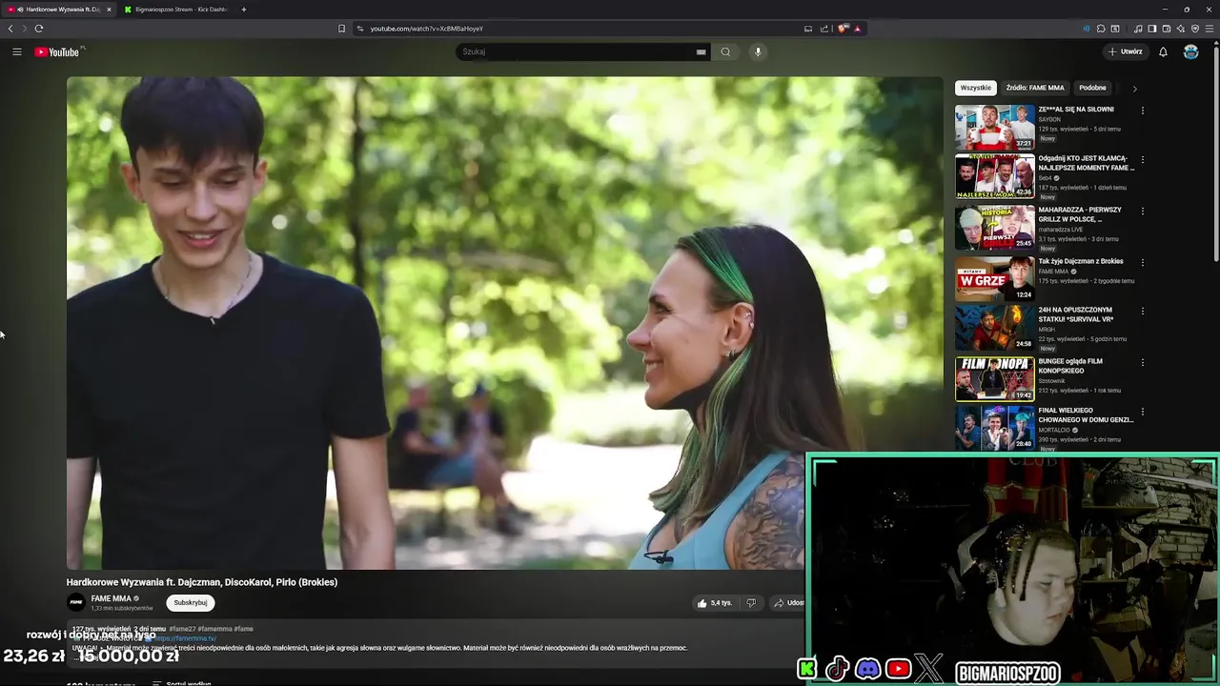The image size is (1220, 686).
Task: Open ZE**AL SIĘ NA SIŁOWNI thumbnail
Action: (994, 127)
